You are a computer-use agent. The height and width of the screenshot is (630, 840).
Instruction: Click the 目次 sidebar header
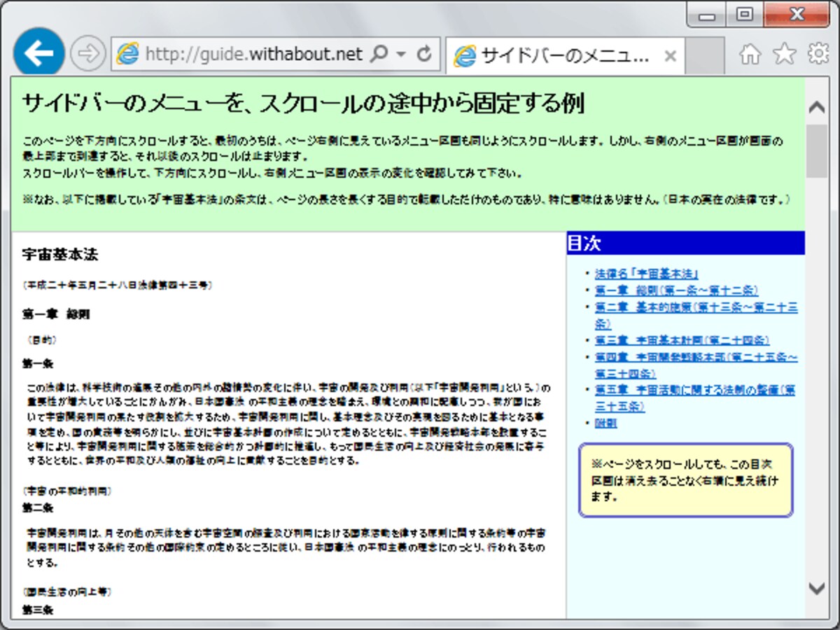685,243
